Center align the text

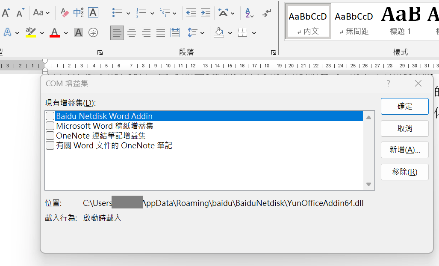(x=132, y=33)
